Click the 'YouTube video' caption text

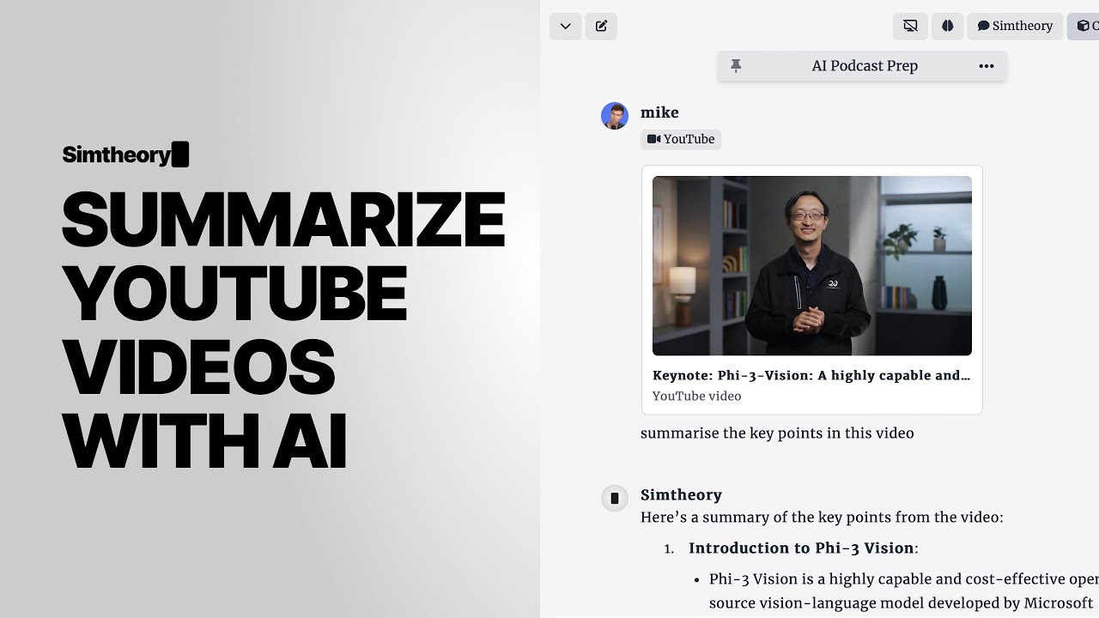pos(696,396)
